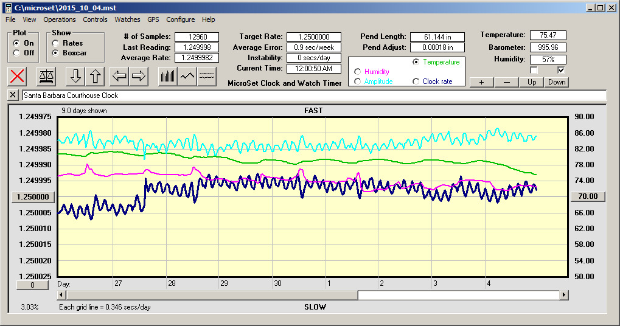The height and width of the screenshot is (326, 620).
Task: Click the left arrow toolbar button
Action: coord(119,76)
